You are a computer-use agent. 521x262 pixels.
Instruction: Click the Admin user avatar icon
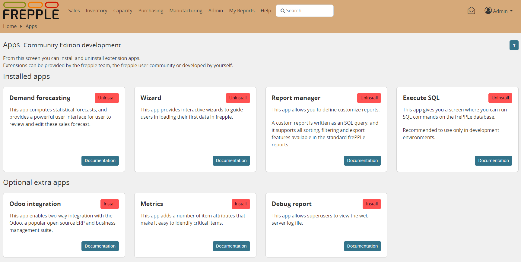coord(488,11)
